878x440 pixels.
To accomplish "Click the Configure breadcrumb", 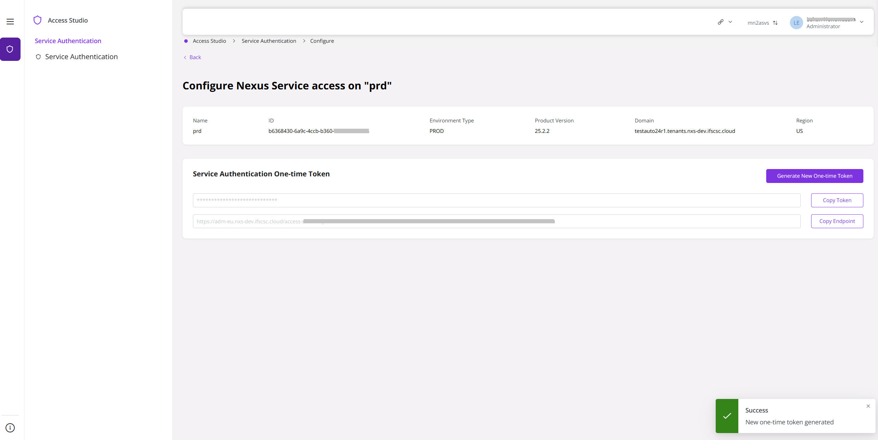I will (x=322, y=41).
